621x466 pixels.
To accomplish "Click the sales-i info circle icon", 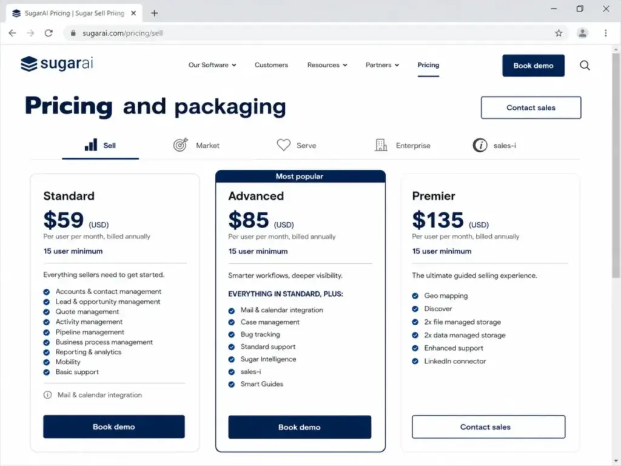I will click(x=480, y=145).
